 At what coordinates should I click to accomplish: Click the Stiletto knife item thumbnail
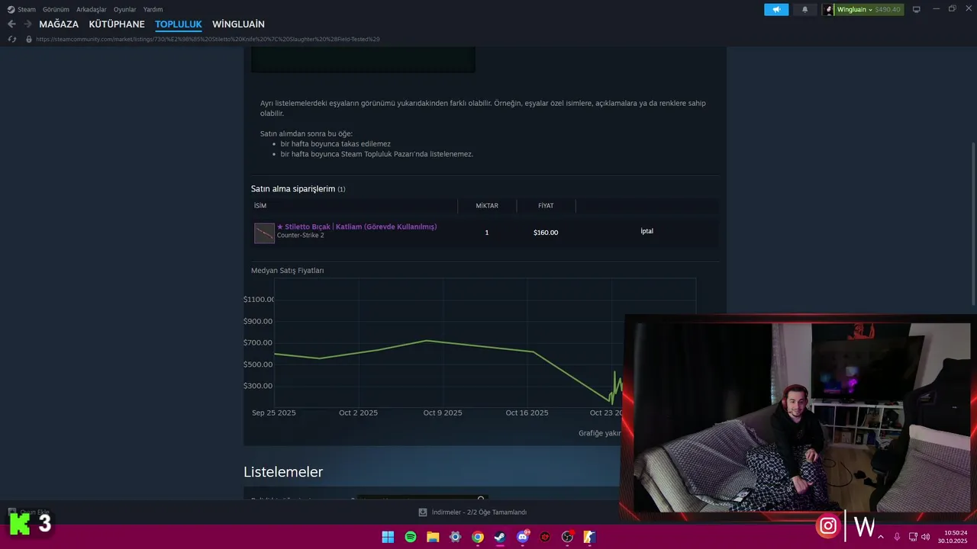pyautogui.click(x=264, y=233)
